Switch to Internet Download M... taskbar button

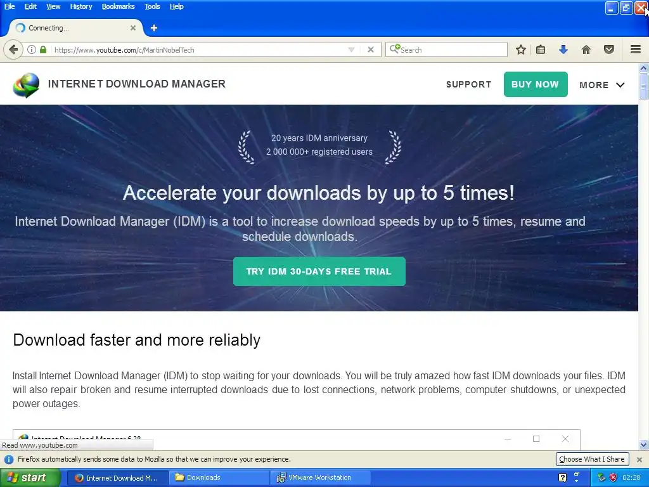pos(117,478)
